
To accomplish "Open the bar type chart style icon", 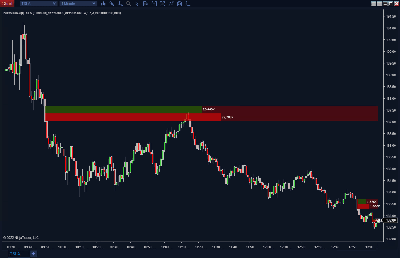I will (103, 4).
